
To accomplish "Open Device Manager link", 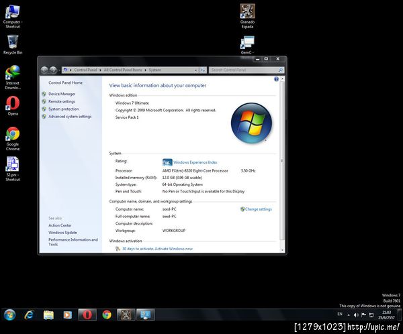I will [62, 94].
